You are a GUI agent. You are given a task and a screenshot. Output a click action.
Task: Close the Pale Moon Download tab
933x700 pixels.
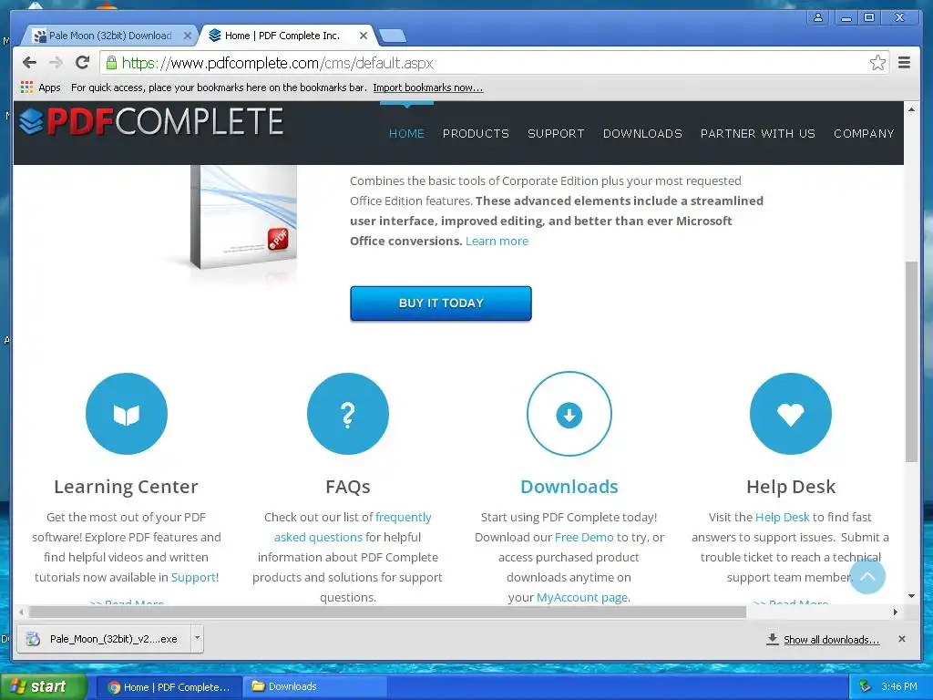pos(187,36)
